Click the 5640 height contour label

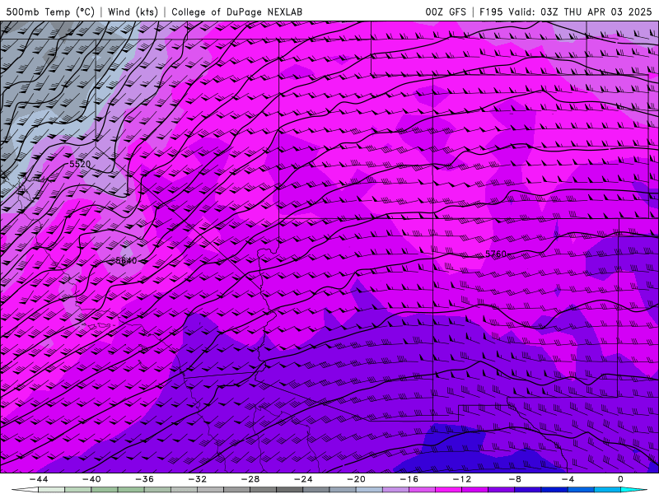pyautogui.click(x=126, y=260)
